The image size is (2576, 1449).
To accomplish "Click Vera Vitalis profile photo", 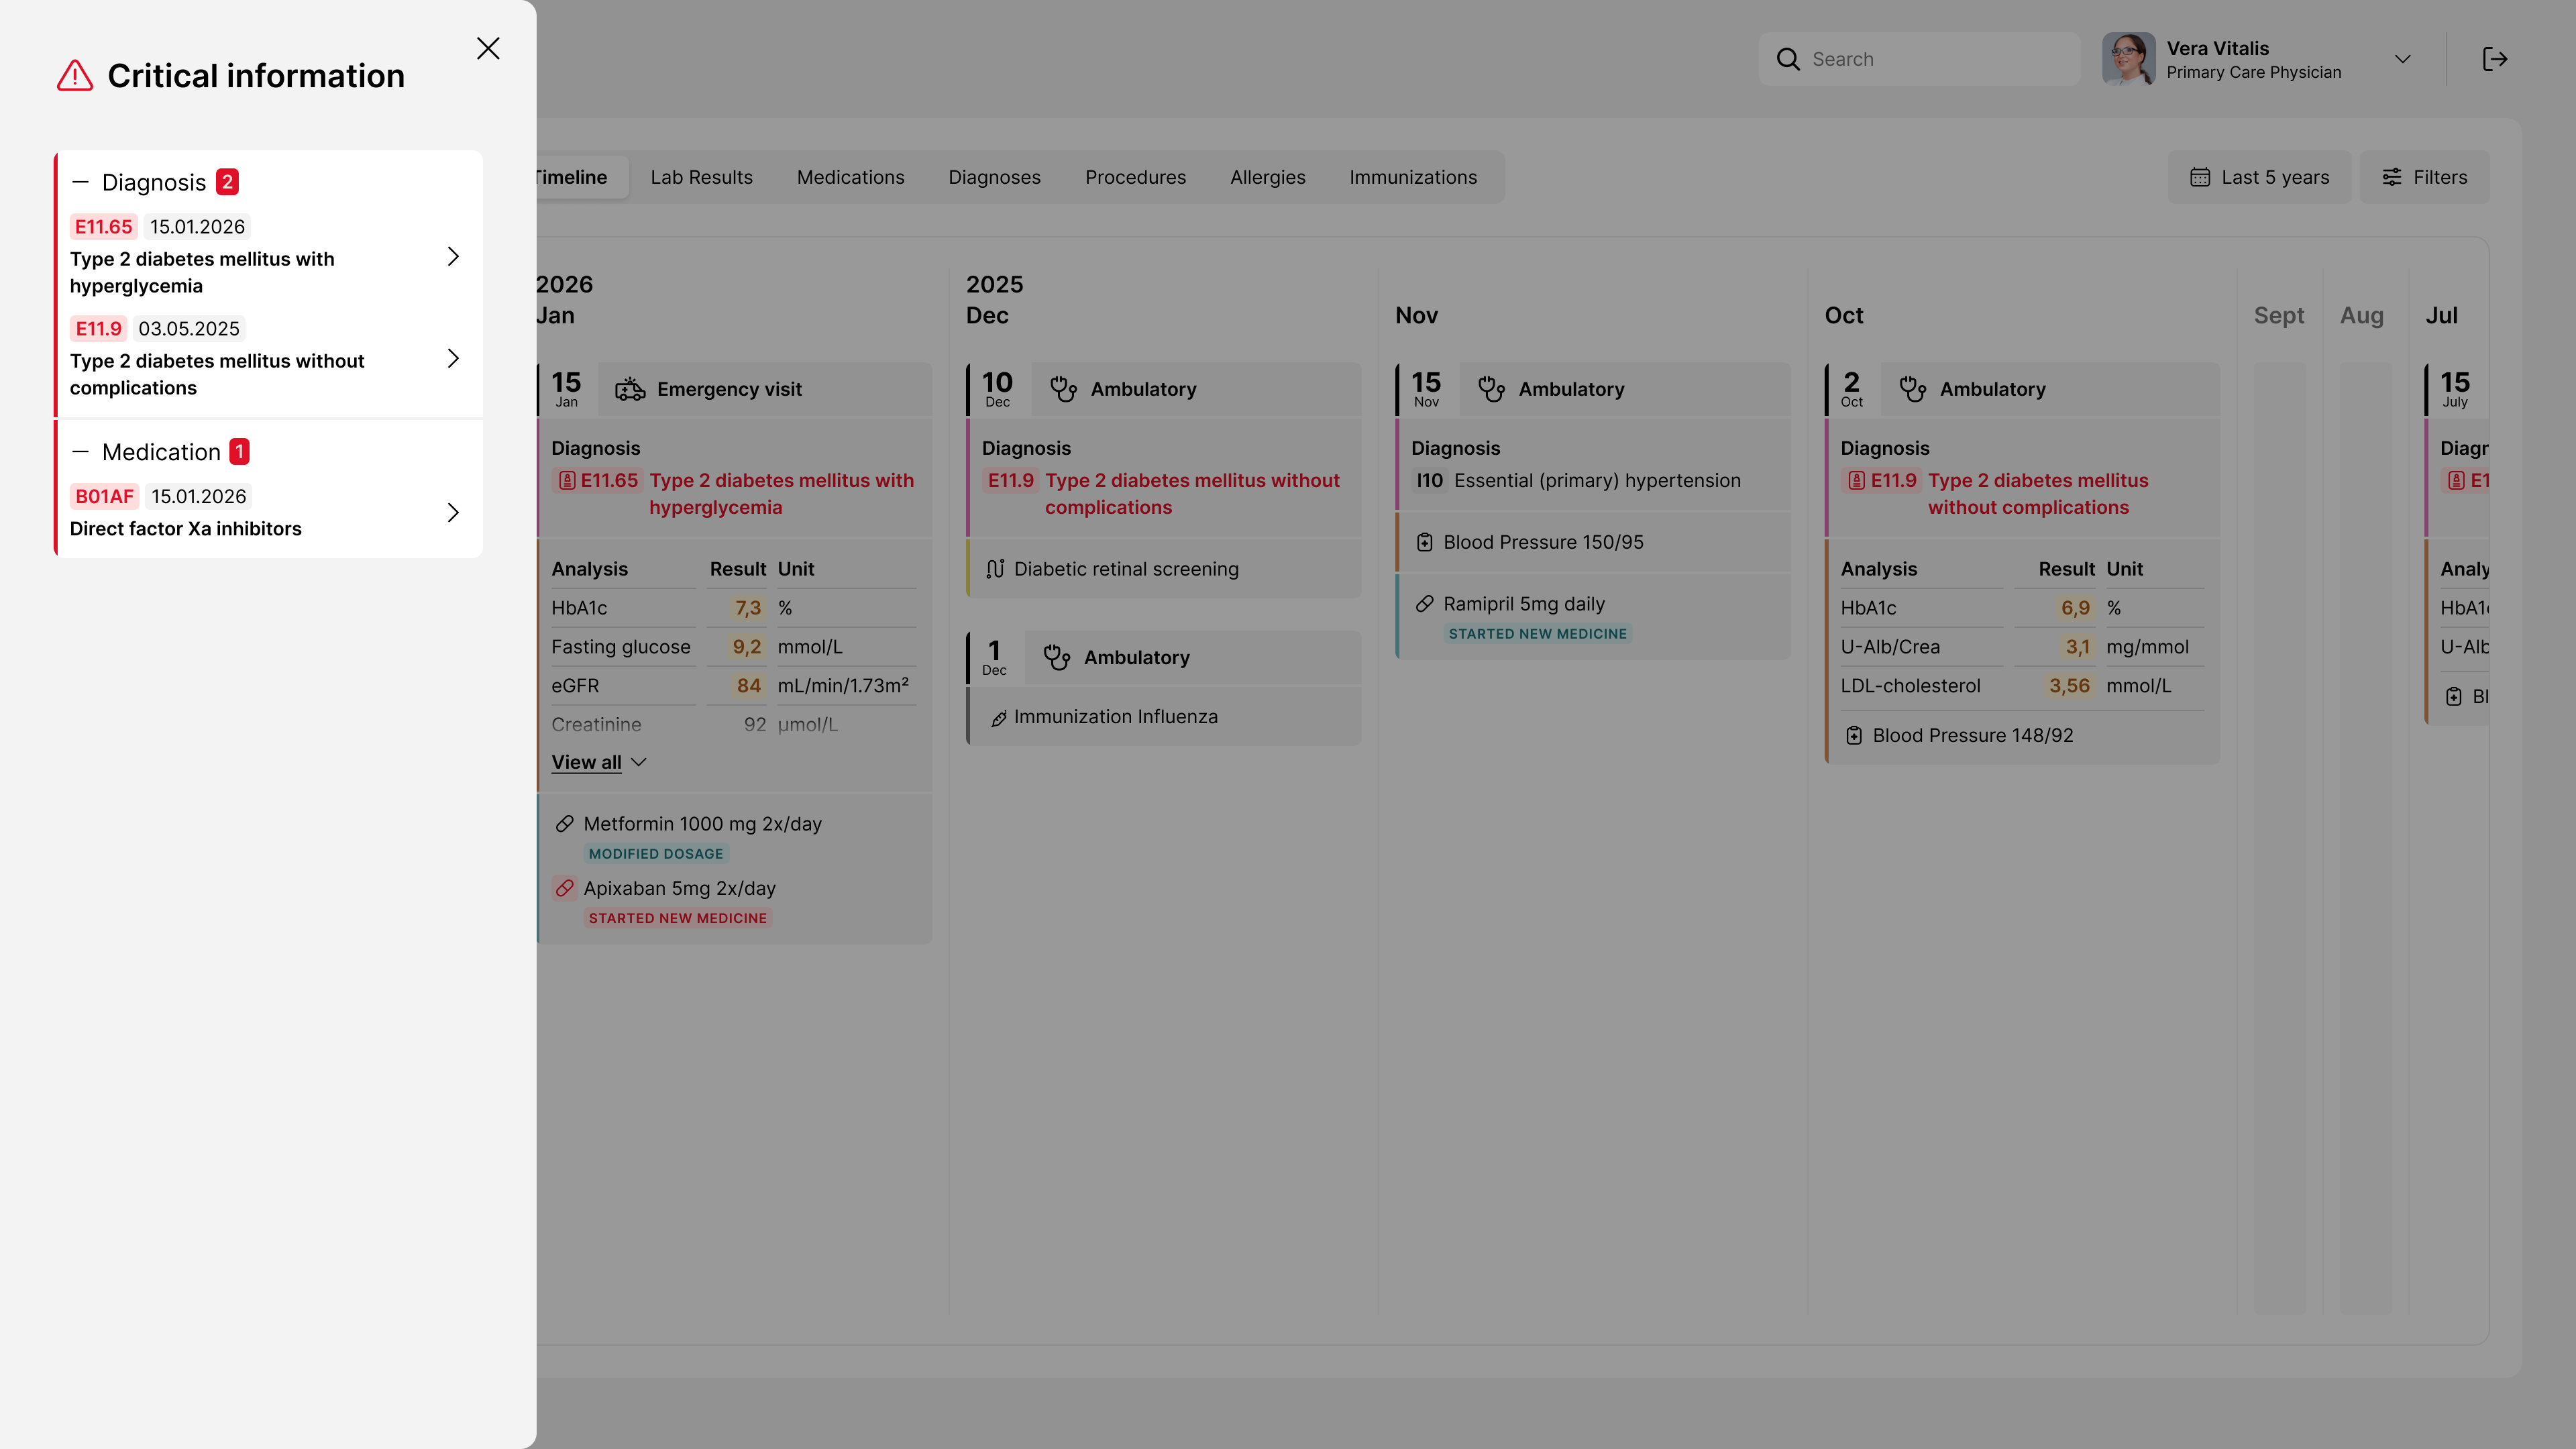I will [x=2128, y=59].
